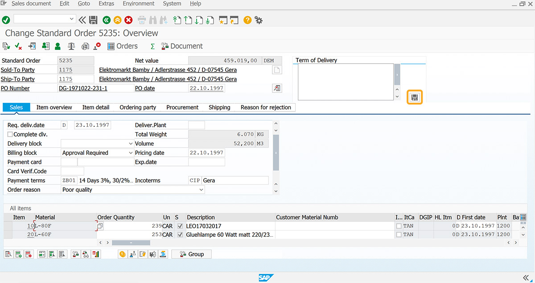
Task: Click the Orders button
Action: tap(123, 46)
